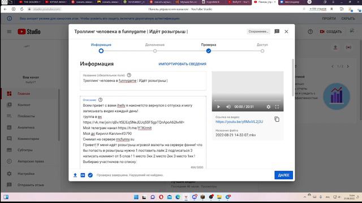Open the feedback icon in dialog header

coord(277,32)
